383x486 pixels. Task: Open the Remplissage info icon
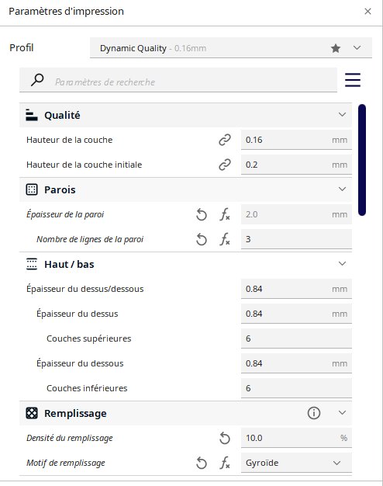314,413
